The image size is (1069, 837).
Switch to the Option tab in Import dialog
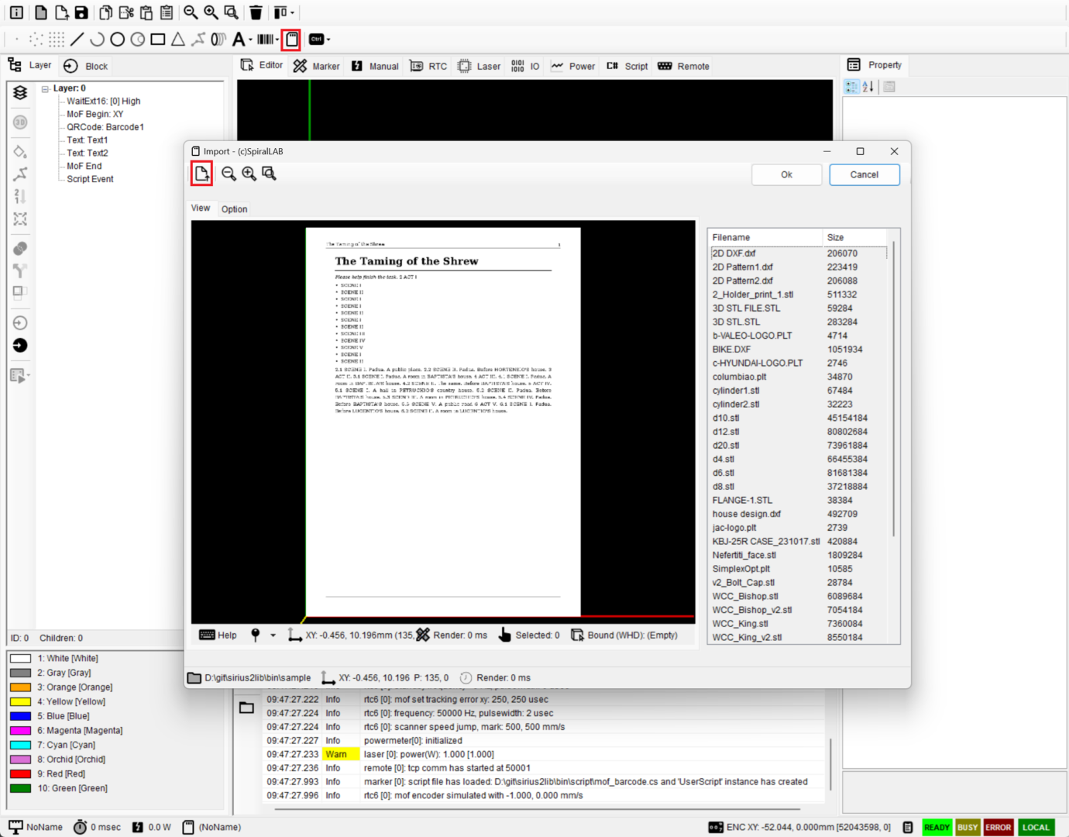[234, 209]
